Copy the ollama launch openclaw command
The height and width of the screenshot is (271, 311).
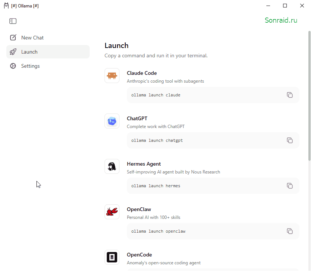(x=290, y=231)
